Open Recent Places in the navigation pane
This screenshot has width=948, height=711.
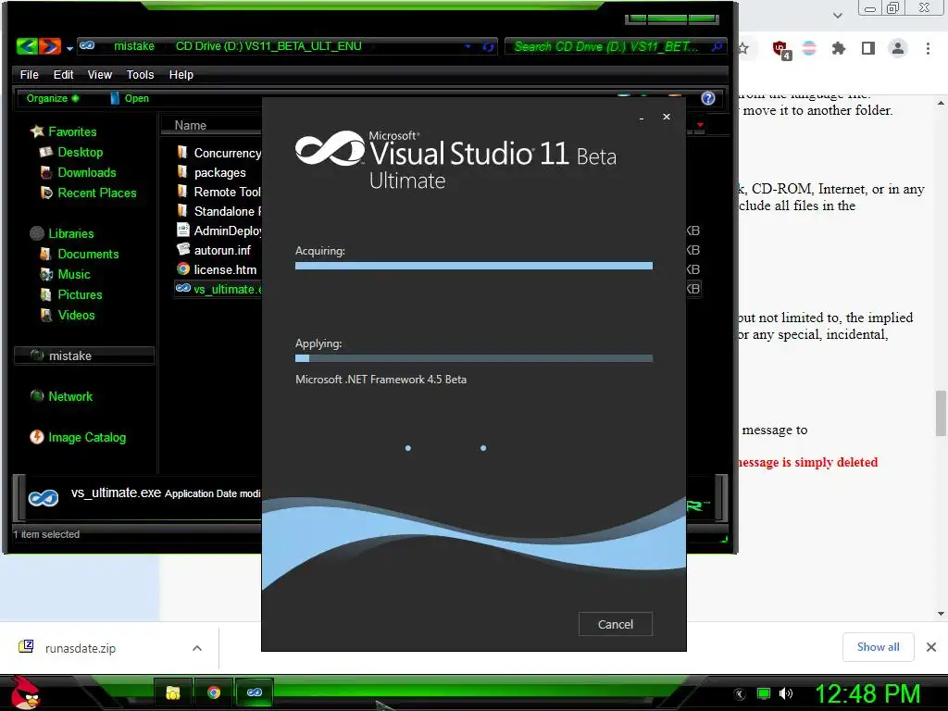click(88, 193)
